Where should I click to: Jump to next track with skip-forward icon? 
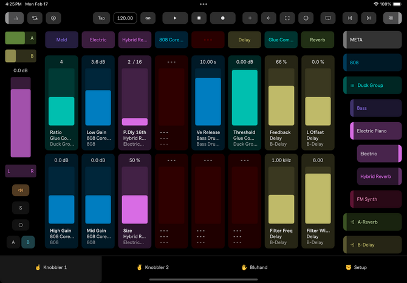[367, 18]
